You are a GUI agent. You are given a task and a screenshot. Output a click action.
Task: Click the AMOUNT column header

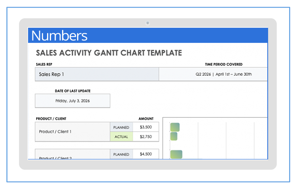146,119
